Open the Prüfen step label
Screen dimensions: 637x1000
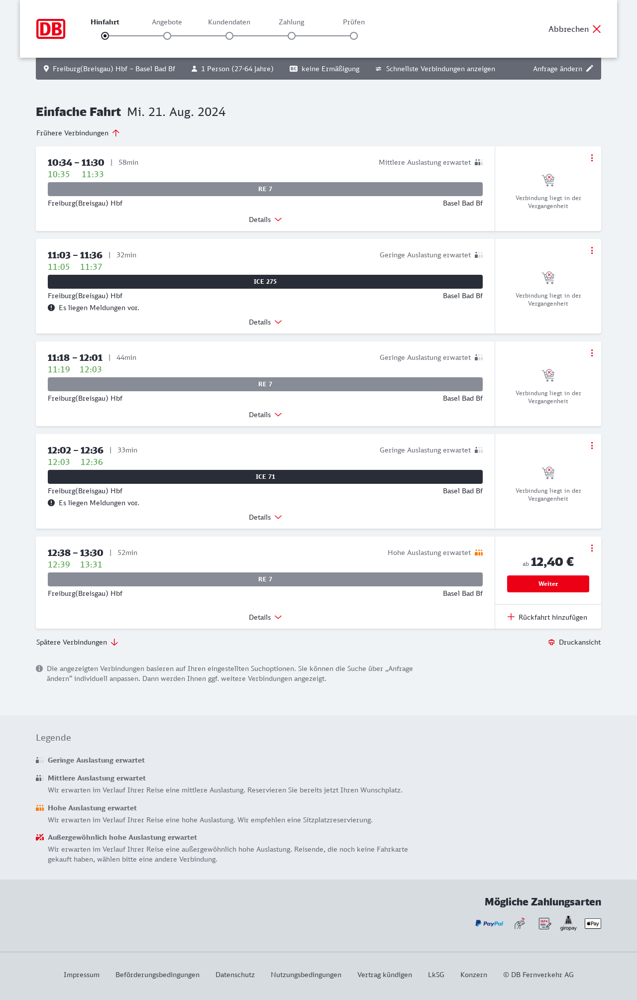click(354, 22)
